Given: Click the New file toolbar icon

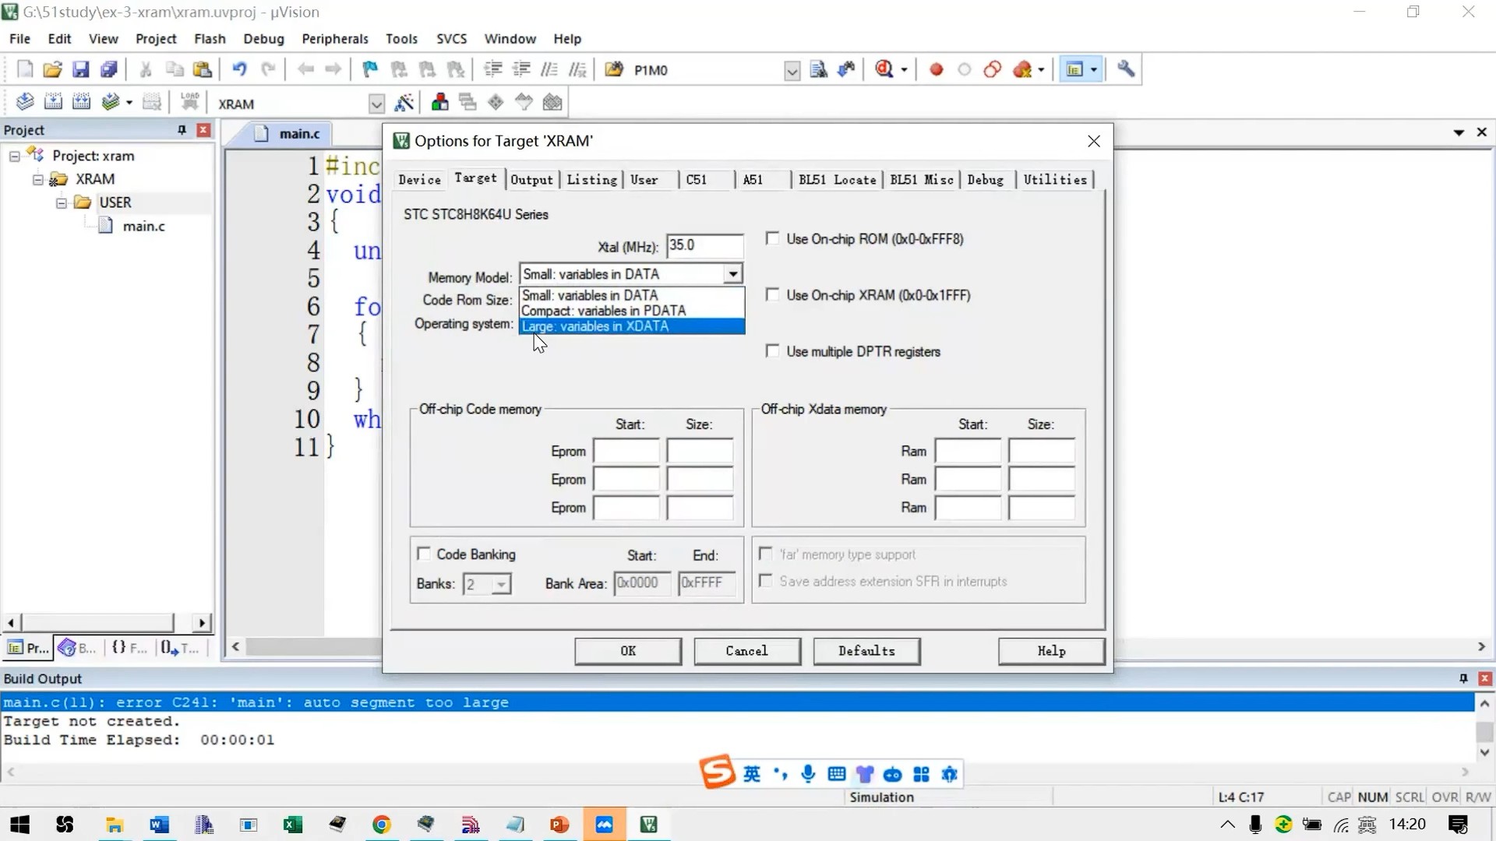Looking at the screenshot, I should 25,70.
